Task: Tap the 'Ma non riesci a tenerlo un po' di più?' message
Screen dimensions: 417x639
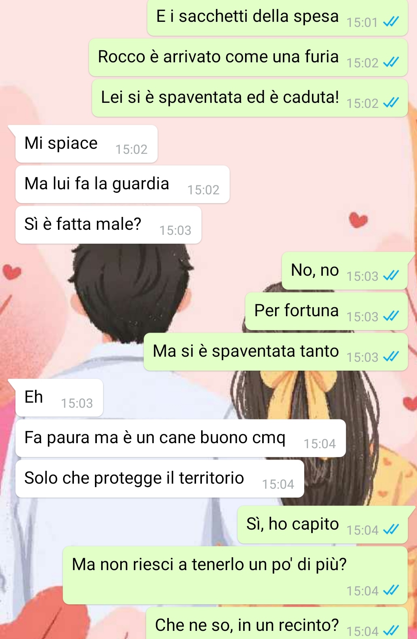Action: (x=235, y=575)
